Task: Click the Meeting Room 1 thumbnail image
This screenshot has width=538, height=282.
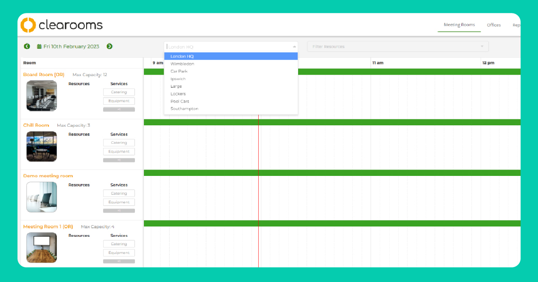Action: click(42, 248)
